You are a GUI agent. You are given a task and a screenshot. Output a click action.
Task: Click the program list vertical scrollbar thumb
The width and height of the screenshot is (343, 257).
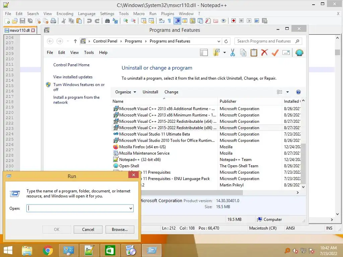(x=303, y=163)
